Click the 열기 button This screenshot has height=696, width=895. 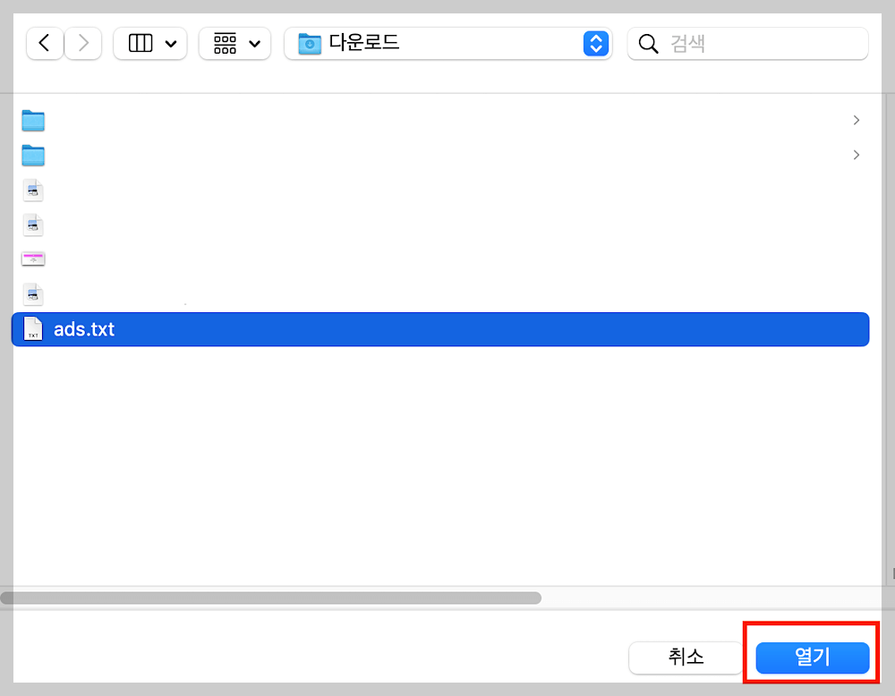[811, 658]
